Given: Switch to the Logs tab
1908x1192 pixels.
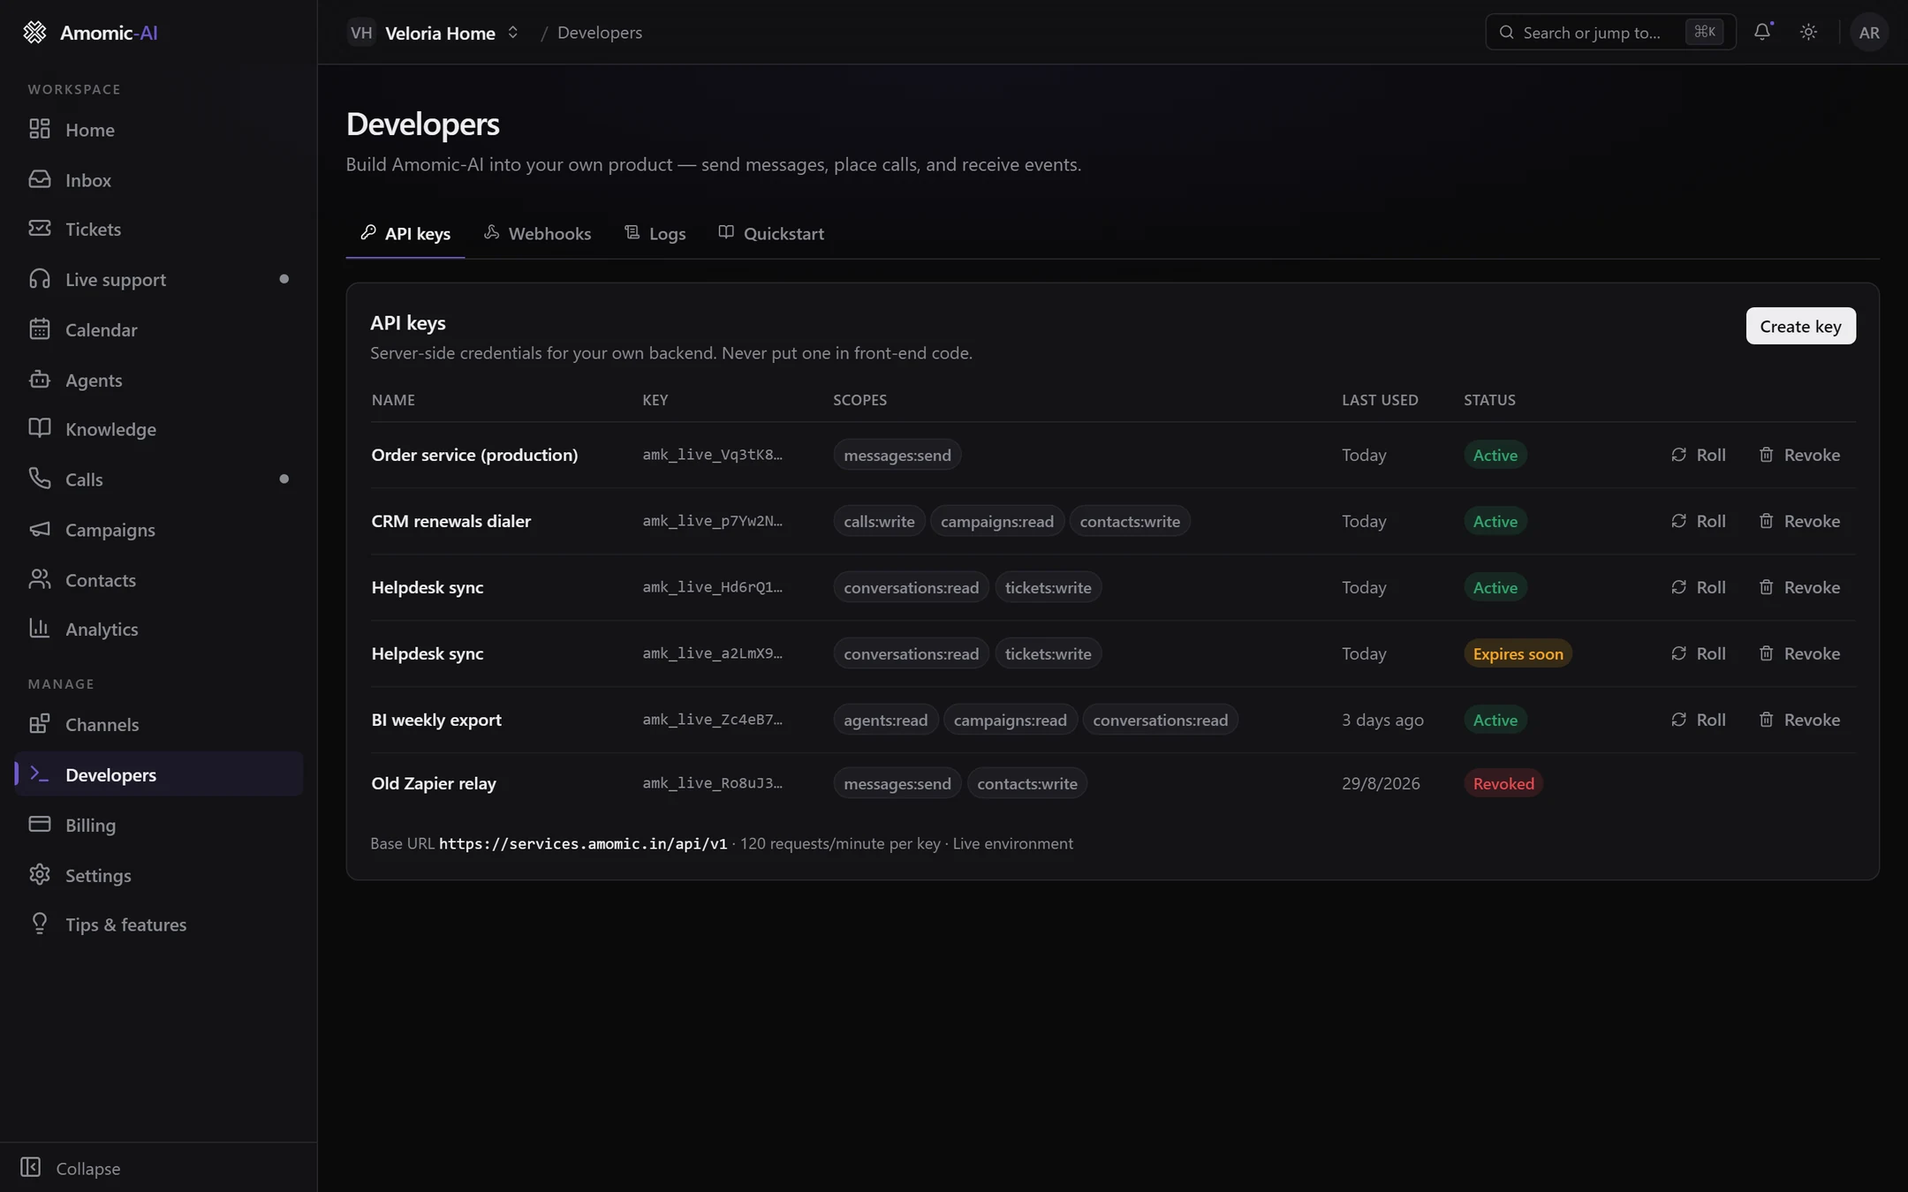Looking at the screenshot, I should (x=655, y=234).
